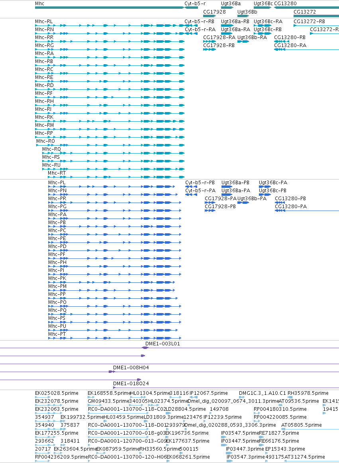Viewport: 339px width, 463px height.
Task: Select the Ugt36Ba-RB transcript
Action: tap(227, 26)
